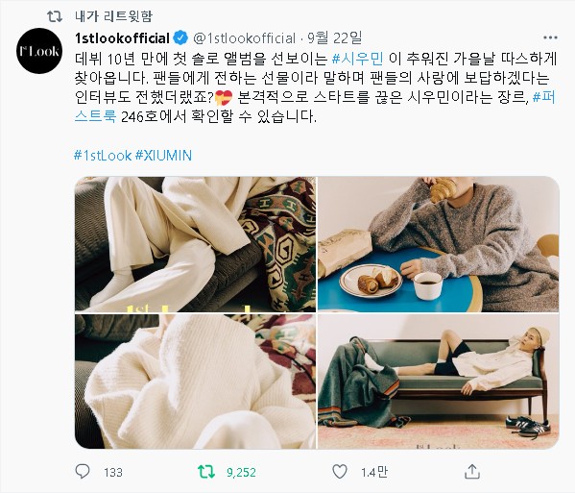
Task: View the cream knit sweater photo
Action: pyautogui.click(x=195, y=382)
